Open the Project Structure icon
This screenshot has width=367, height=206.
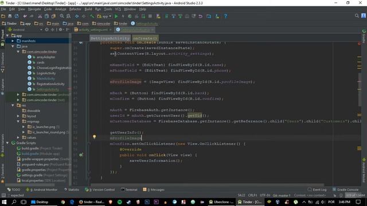[x=209, y=17]
